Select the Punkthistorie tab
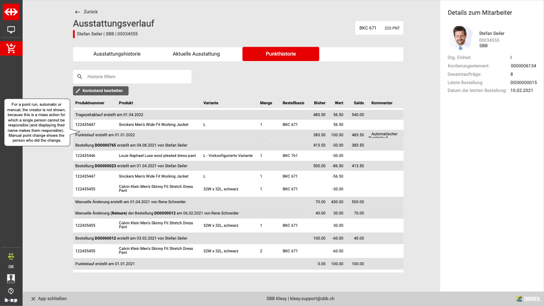 (x=280, y=54)
